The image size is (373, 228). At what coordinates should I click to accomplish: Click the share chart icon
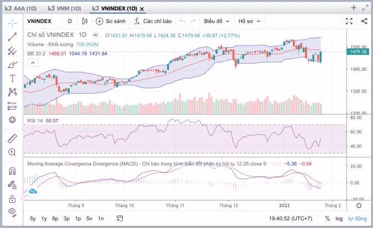click(x=364, y=21)
